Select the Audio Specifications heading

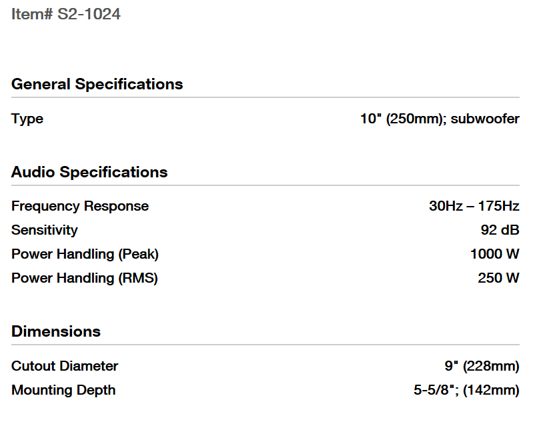point(89,172)
